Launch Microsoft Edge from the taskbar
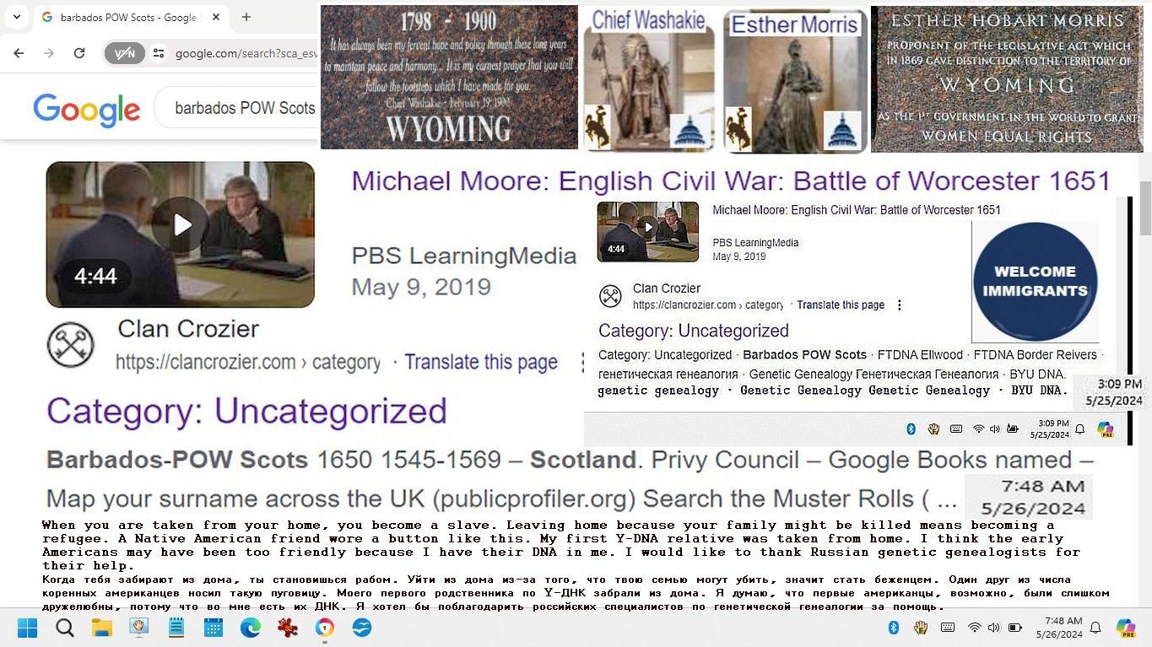The width and height of the screenshot is (1152, 647). pos(251,628)
